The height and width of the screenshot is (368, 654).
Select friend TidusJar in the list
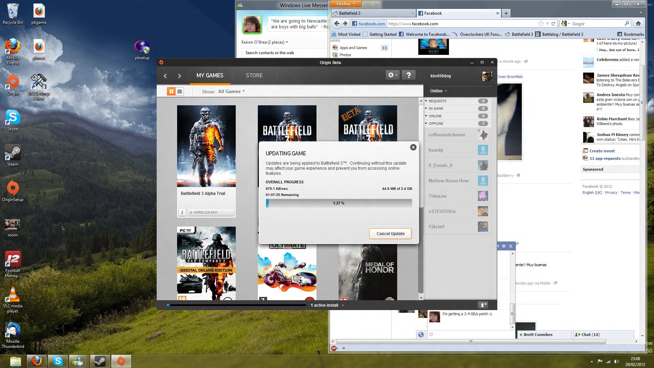457,196
